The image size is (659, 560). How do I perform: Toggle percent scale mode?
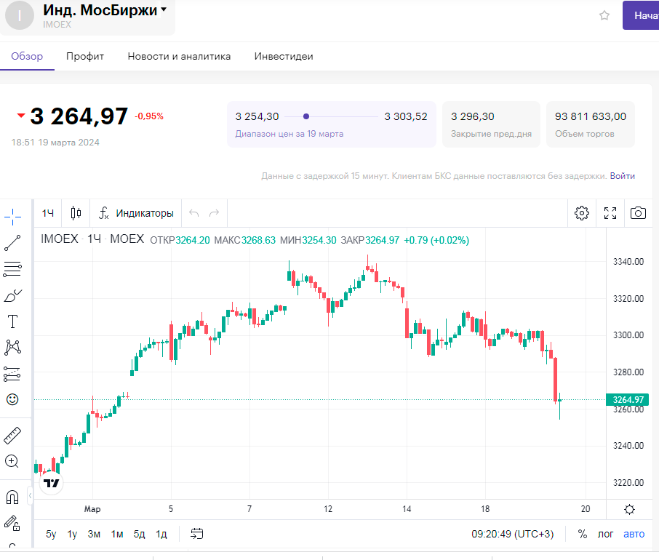583,534
